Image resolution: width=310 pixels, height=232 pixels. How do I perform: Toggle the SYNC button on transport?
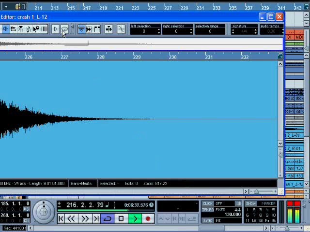click(x=208, y=220)
